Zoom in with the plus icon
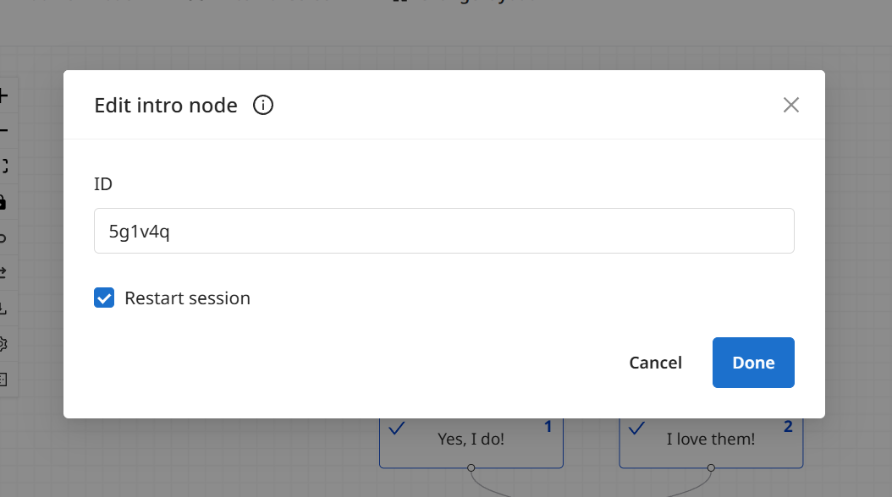Image resolution: width=892 pixels, height=497 pixels. coord(3,96)
